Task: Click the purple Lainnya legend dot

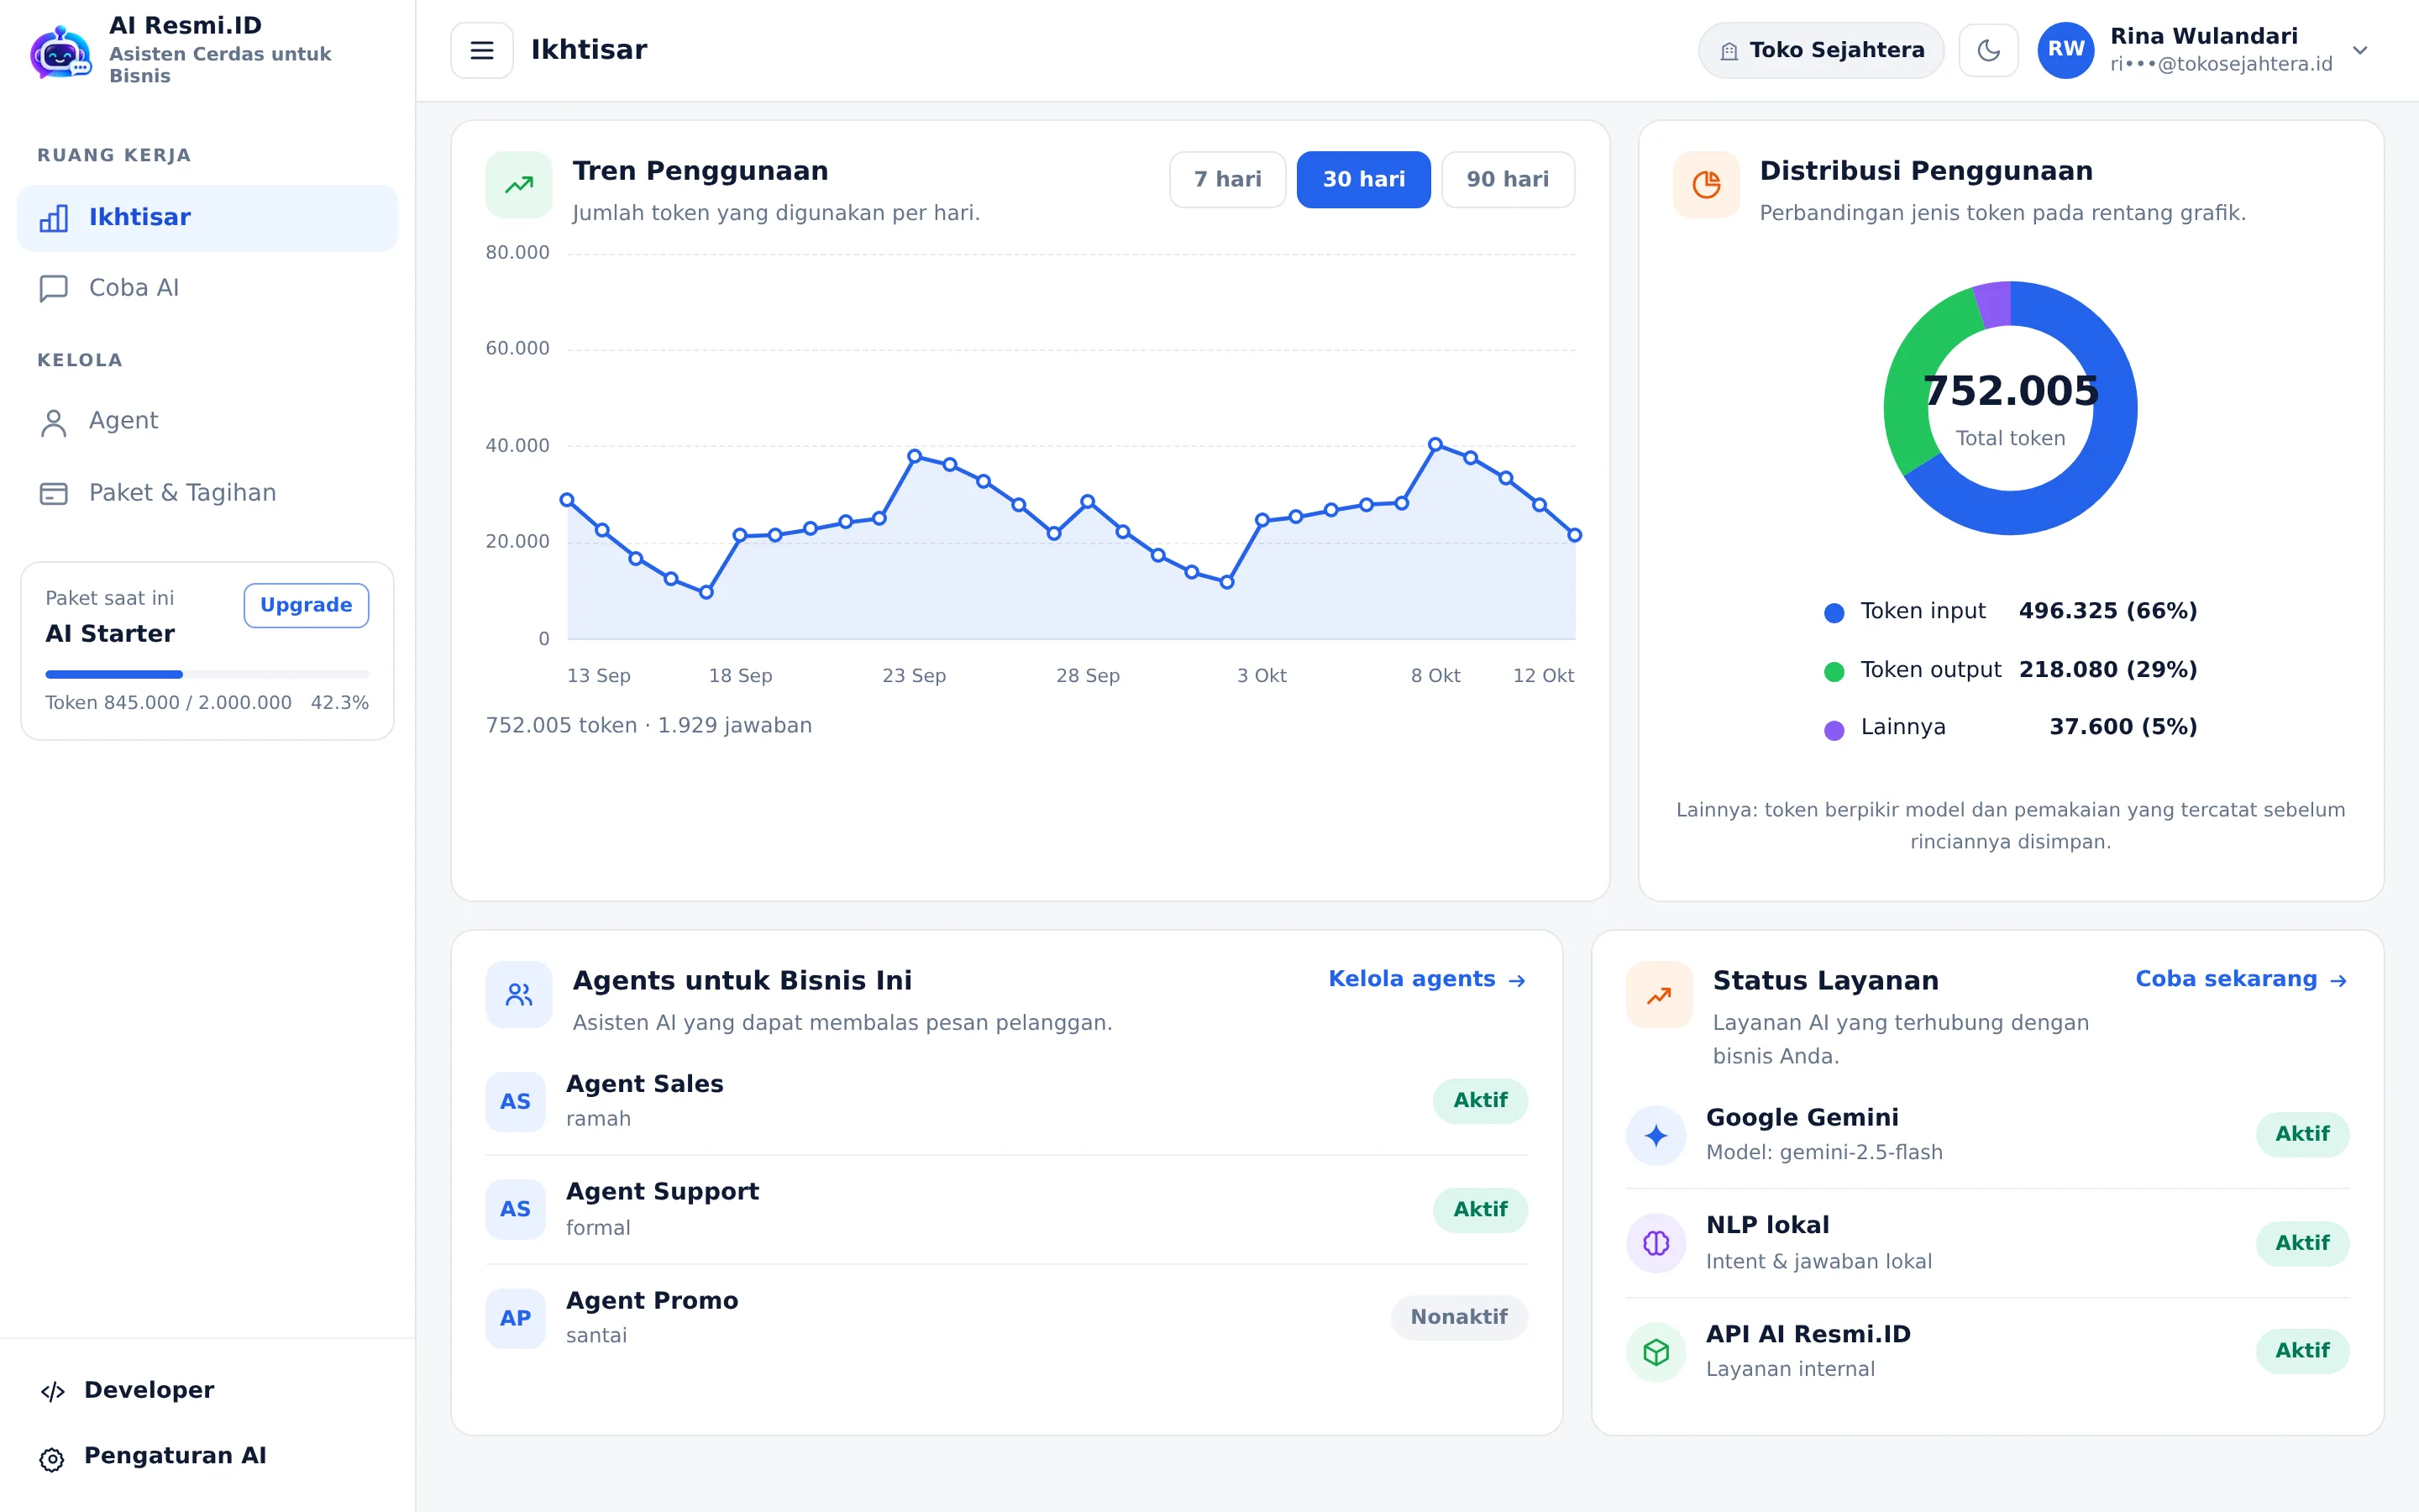Action: 1834,729
